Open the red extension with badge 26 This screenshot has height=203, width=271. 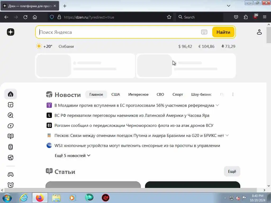pos(255,17)
